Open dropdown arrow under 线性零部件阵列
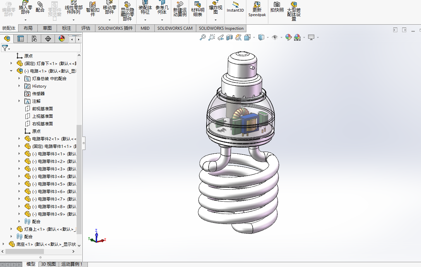Viewport: 421px width, 267px height. click(x=74, y=20)
